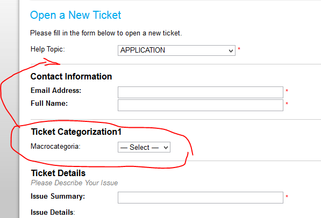The height and width of the screenshot is (218, 321).
Task: Click the Macrocategoria label text
Action: point(55,147)
